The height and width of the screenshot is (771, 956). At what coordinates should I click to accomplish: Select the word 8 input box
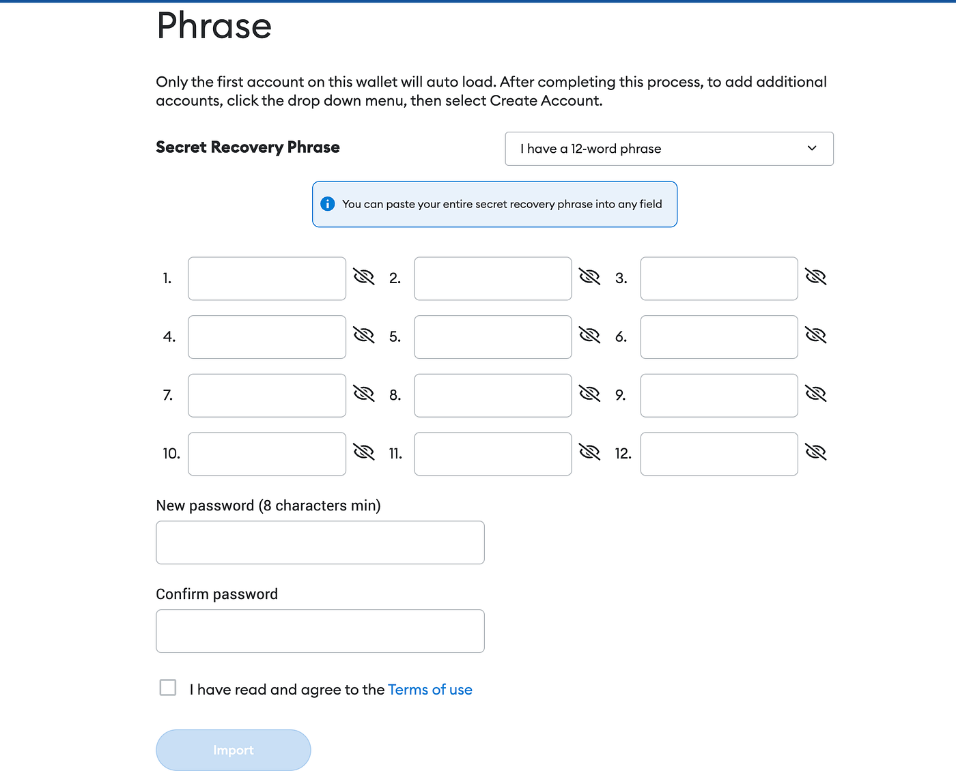[x=493, y=396]
